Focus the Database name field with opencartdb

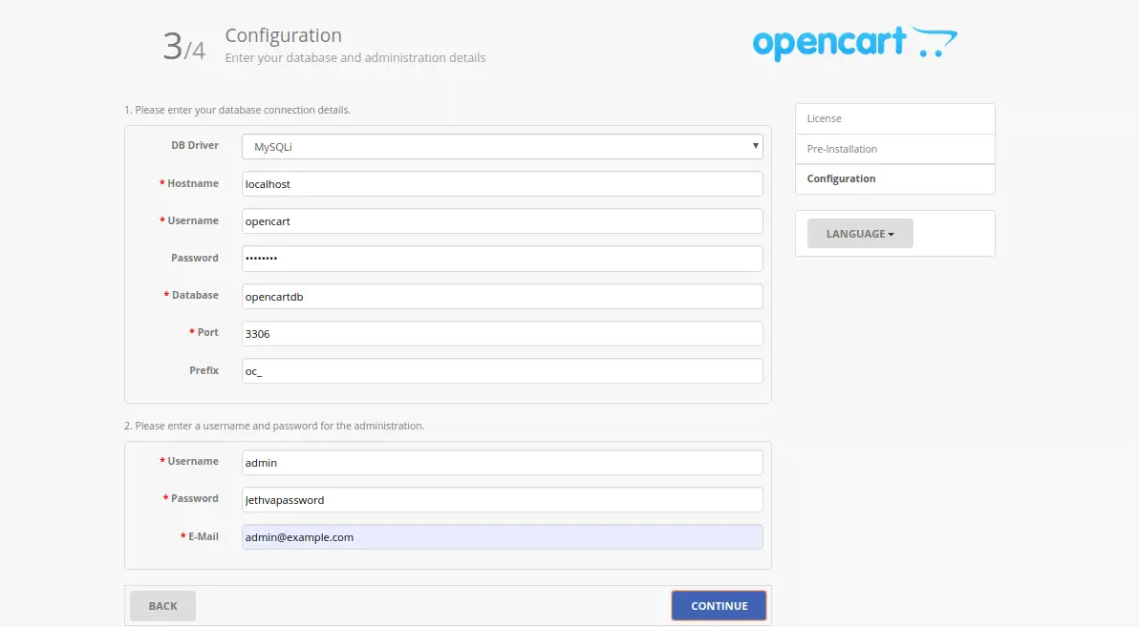point(502,296)
